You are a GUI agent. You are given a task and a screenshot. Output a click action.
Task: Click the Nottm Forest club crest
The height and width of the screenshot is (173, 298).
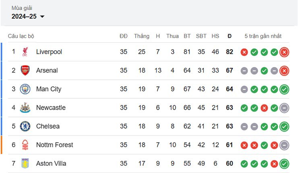(x=25, y=145)
